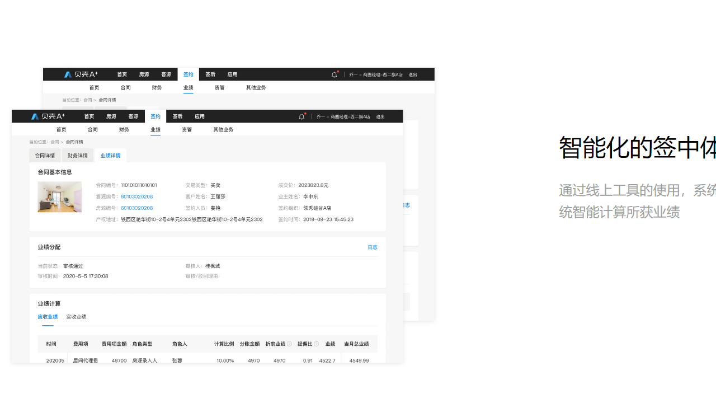The width and height of the screenshot is (716, 403).
Task: Click front window user 乔一 商圈经理 label
Action: point(343,116)
